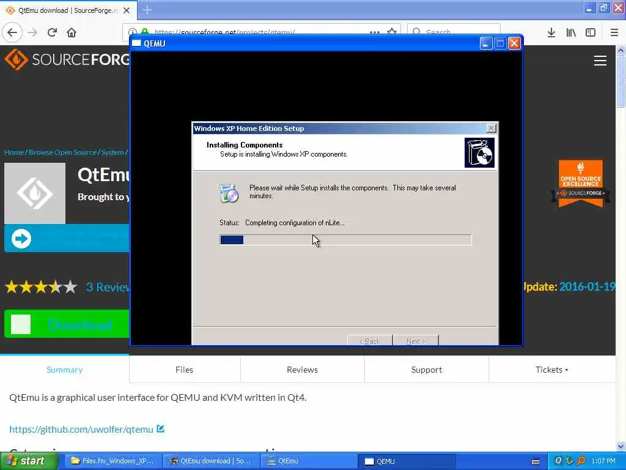Open the Firefox home page
Screen dimensions: 626x470
click(72, 32)
